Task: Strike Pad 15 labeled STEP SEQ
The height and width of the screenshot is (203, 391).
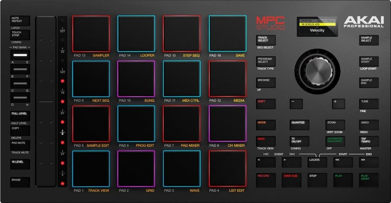Action: click(x=181, y=34)
